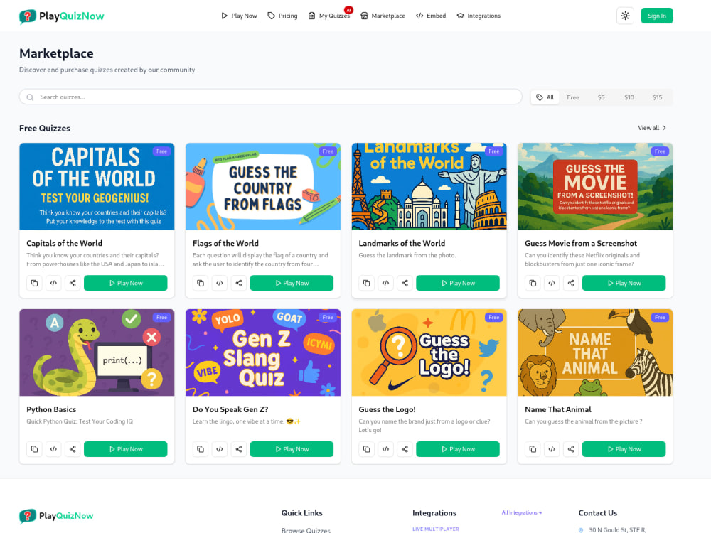
Task: Play the Do You Speak Gen Z quiz
Action: (292, 449)
